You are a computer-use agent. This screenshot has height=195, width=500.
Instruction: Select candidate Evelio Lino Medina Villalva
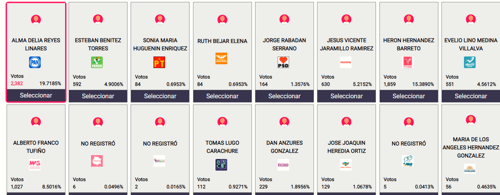coord(471,96)
